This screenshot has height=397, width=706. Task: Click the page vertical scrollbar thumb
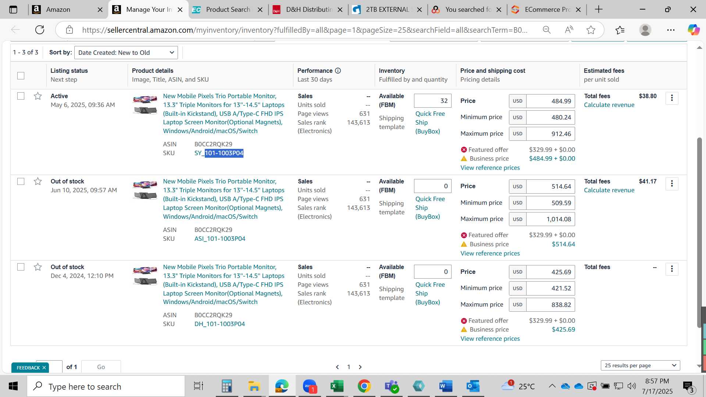(699, 232)
